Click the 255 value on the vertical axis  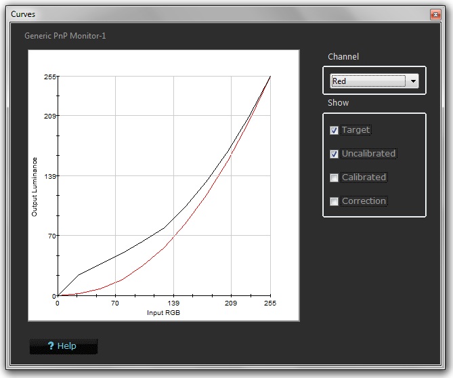[x=49, y=77]
